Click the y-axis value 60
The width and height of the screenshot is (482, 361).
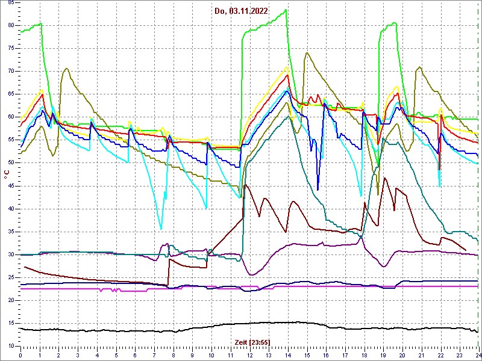10,117
